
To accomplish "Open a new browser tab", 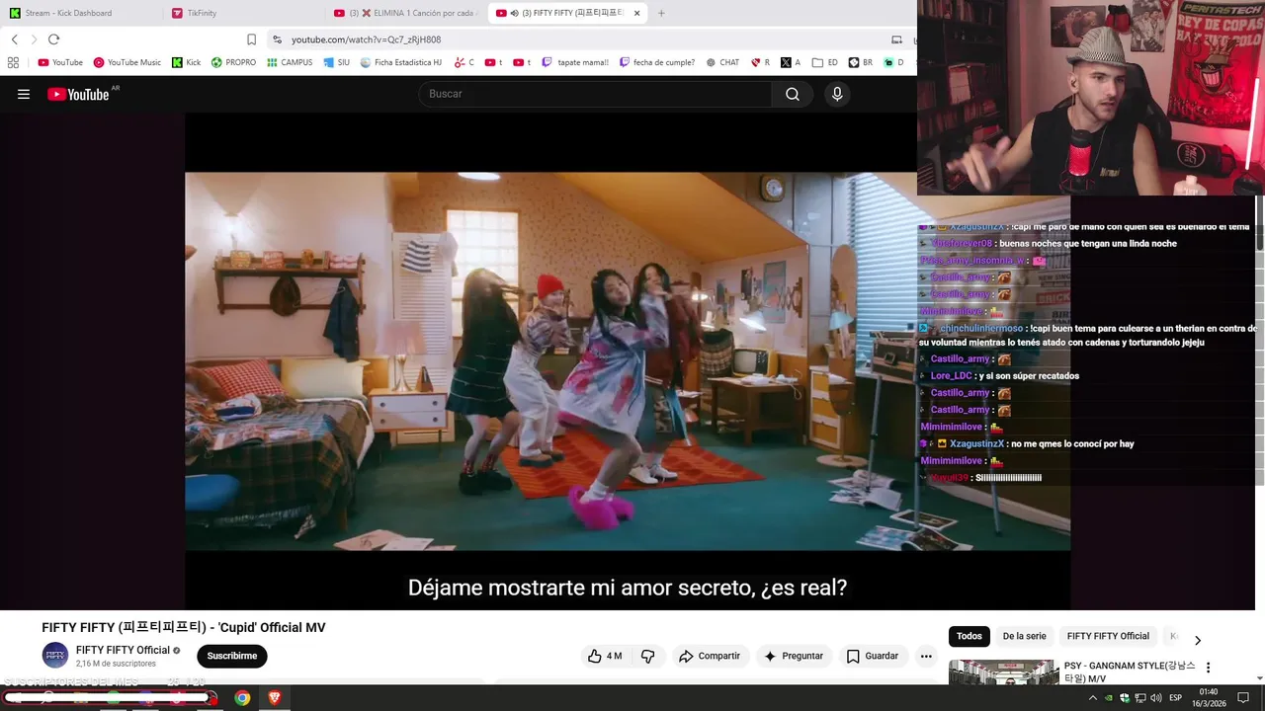I will 661,13.
